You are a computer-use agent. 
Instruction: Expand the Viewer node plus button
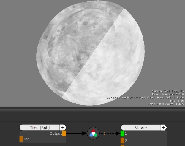coord(163,128)
